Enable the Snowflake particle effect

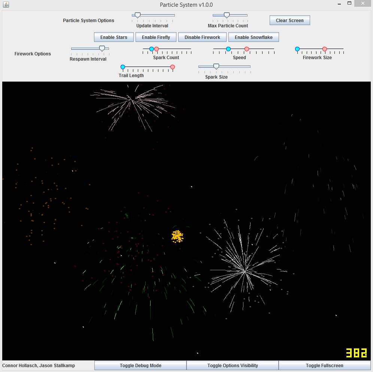(x=254, y=37)
